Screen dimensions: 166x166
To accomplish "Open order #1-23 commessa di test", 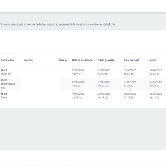I will [8, 84].
